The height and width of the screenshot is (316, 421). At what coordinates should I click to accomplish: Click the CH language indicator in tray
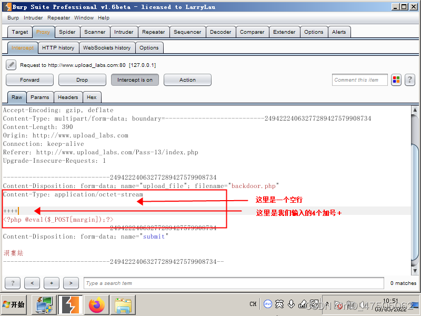(253, 304)
